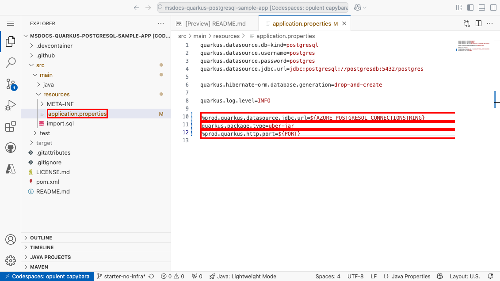
Task: Click the main breadcrumb
Action: click(x=200, y=36)
